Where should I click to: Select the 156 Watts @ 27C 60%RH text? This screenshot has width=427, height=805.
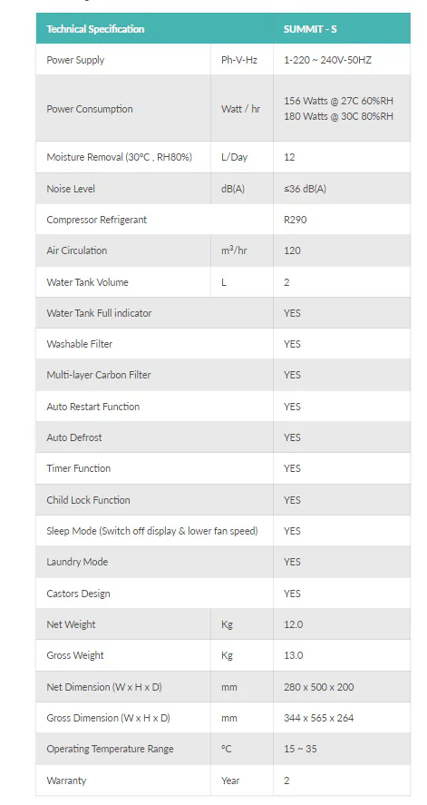click(x=339, y=101)
